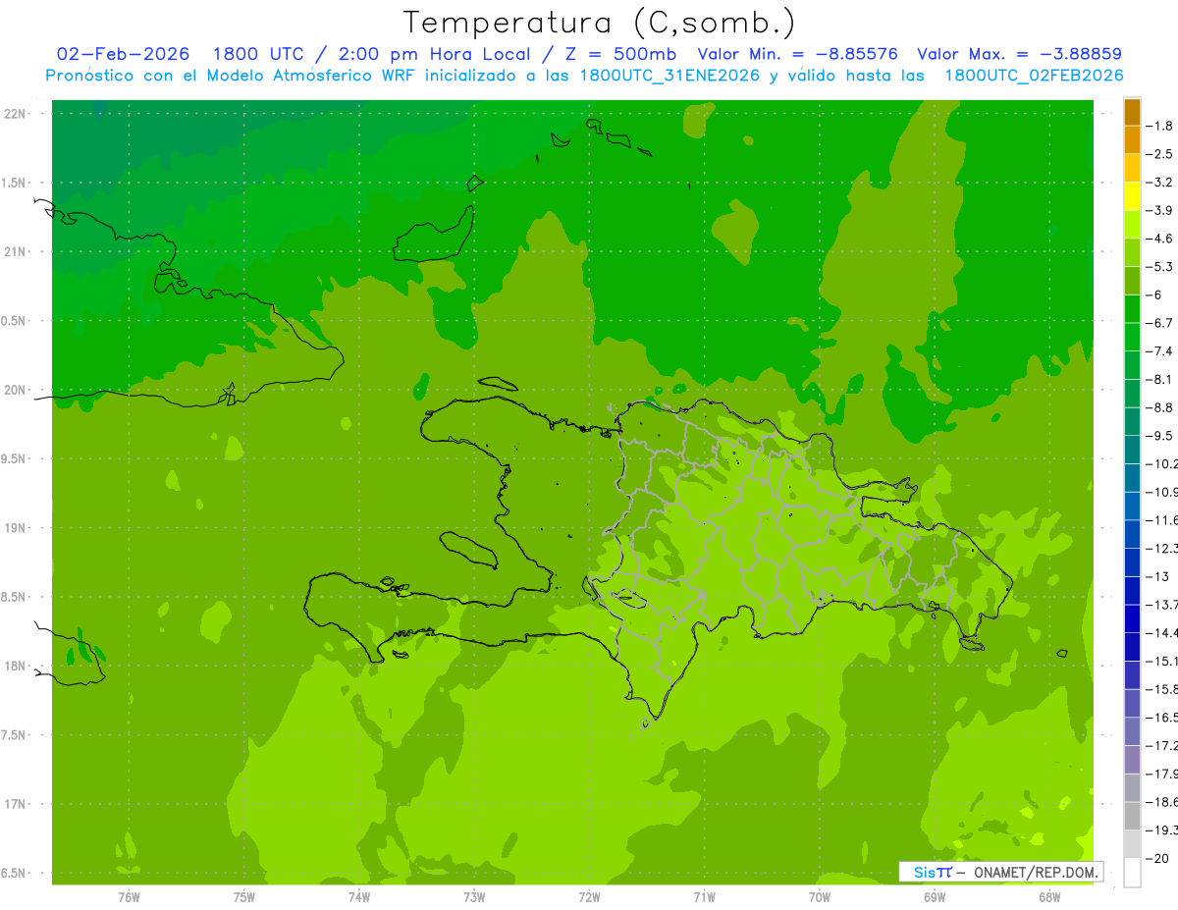Click the '75W' longitude label
This screenshot has height=910, width=1178.
pos(244,896)
